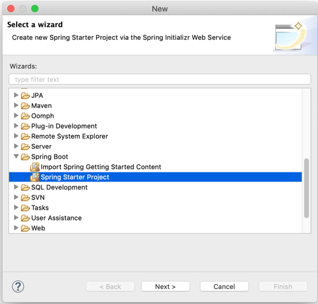Viewport: 318px width, 304px height.
Task: Click the Import Spring Getting Started Content icon
Action: point(35,167)
